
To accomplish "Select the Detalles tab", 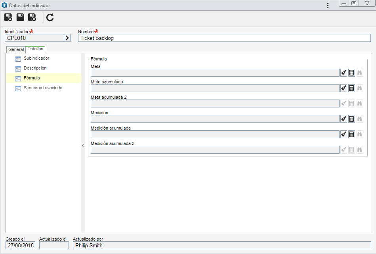I will point(35,49).
